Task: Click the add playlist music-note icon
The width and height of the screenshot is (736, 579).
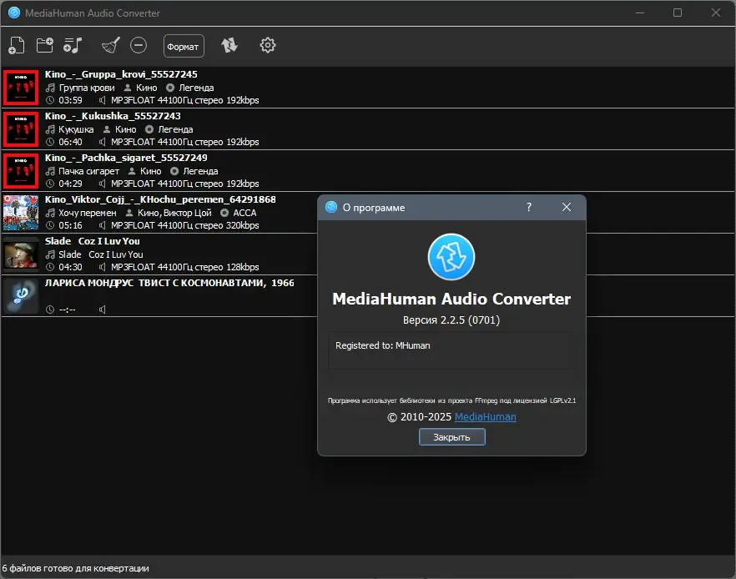Action: 73,45
